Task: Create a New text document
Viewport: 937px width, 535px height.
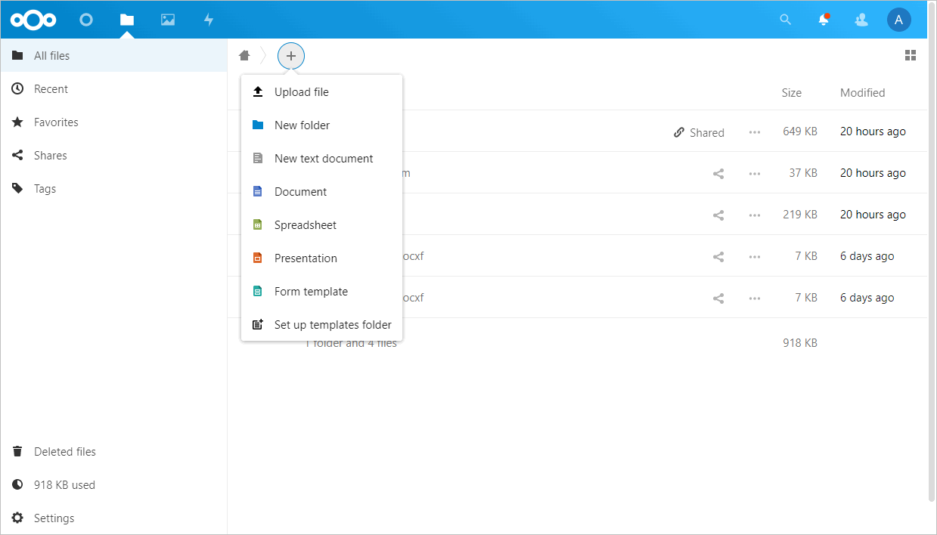Action: coord(321,158)
